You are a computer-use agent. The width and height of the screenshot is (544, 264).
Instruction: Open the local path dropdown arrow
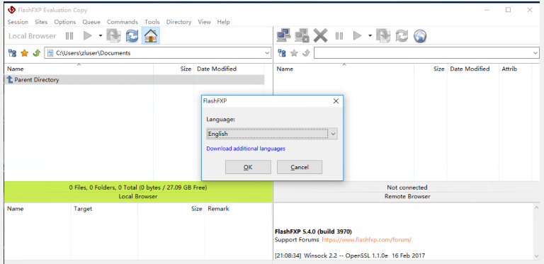click(267, 53)
